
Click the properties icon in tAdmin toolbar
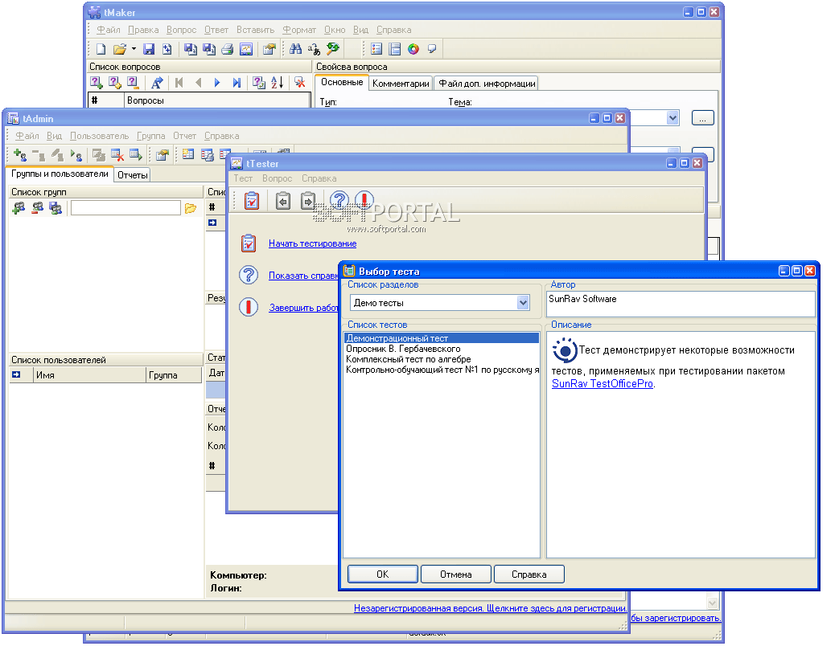[x=162, y=155]
